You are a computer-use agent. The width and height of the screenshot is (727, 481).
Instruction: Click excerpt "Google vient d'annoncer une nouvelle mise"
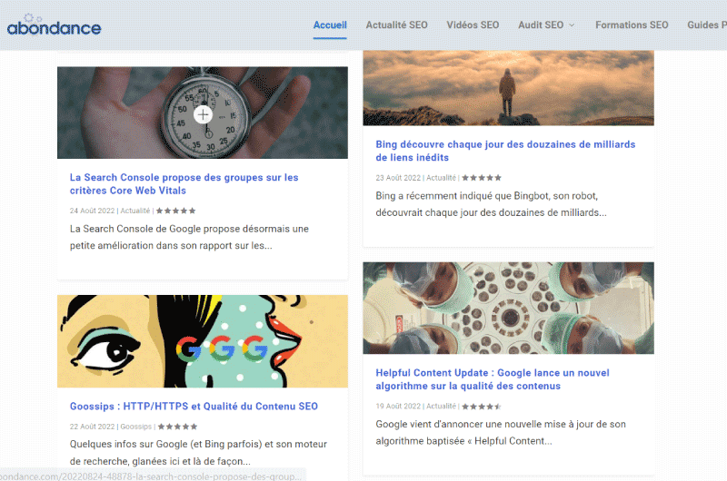(x=501, y=432)
